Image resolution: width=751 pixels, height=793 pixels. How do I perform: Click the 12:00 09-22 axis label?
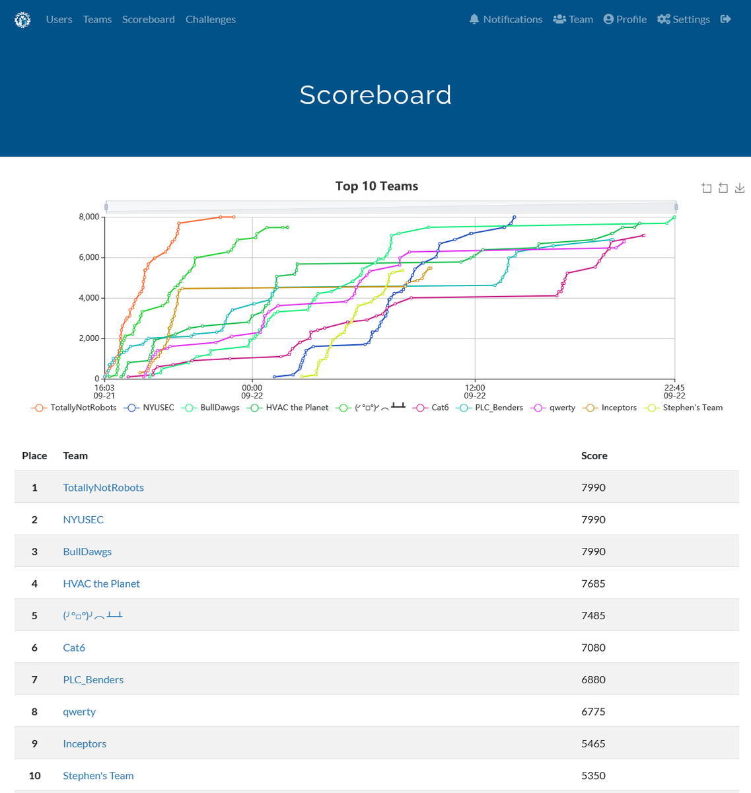(x=475, y=391)
